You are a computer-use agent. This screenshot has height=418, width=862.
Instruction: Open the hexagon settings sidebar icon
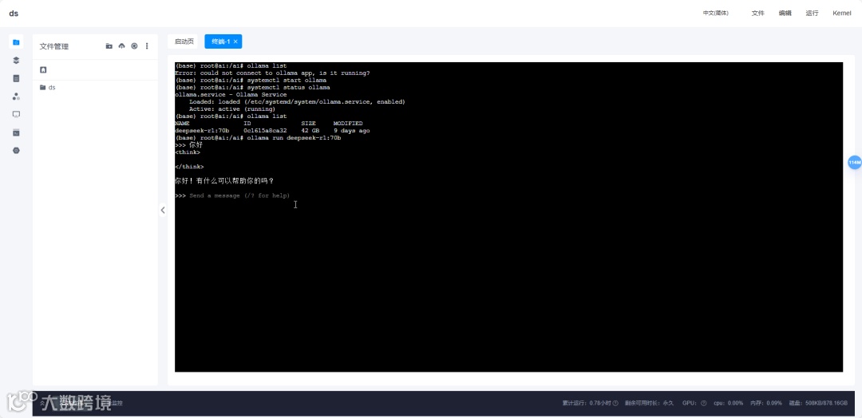[17, 151]
